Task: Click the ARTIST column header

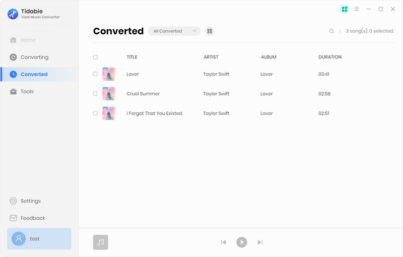Action: point(211,57)
